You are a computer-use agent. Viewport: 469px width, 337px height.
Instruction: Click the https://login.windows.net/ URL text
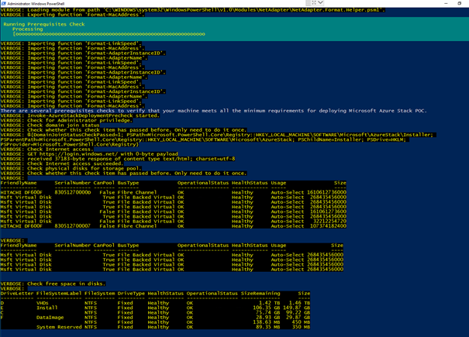pos(81,154)
